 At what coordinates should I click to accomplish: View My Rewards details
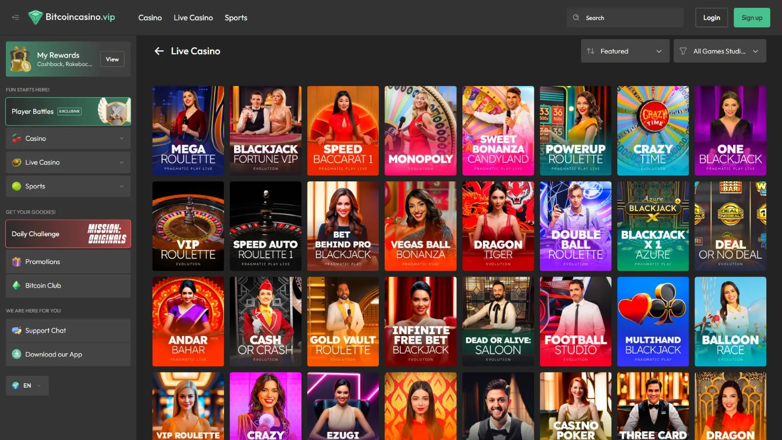click(112, 59)
